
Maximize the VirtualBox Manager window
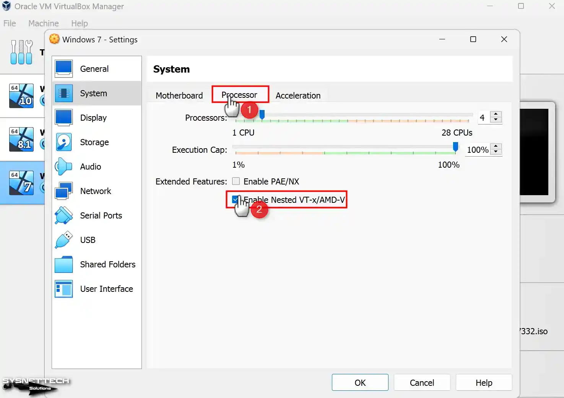[521, 6]
